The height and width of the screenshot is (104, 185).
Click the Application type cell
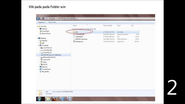point(121,42)
